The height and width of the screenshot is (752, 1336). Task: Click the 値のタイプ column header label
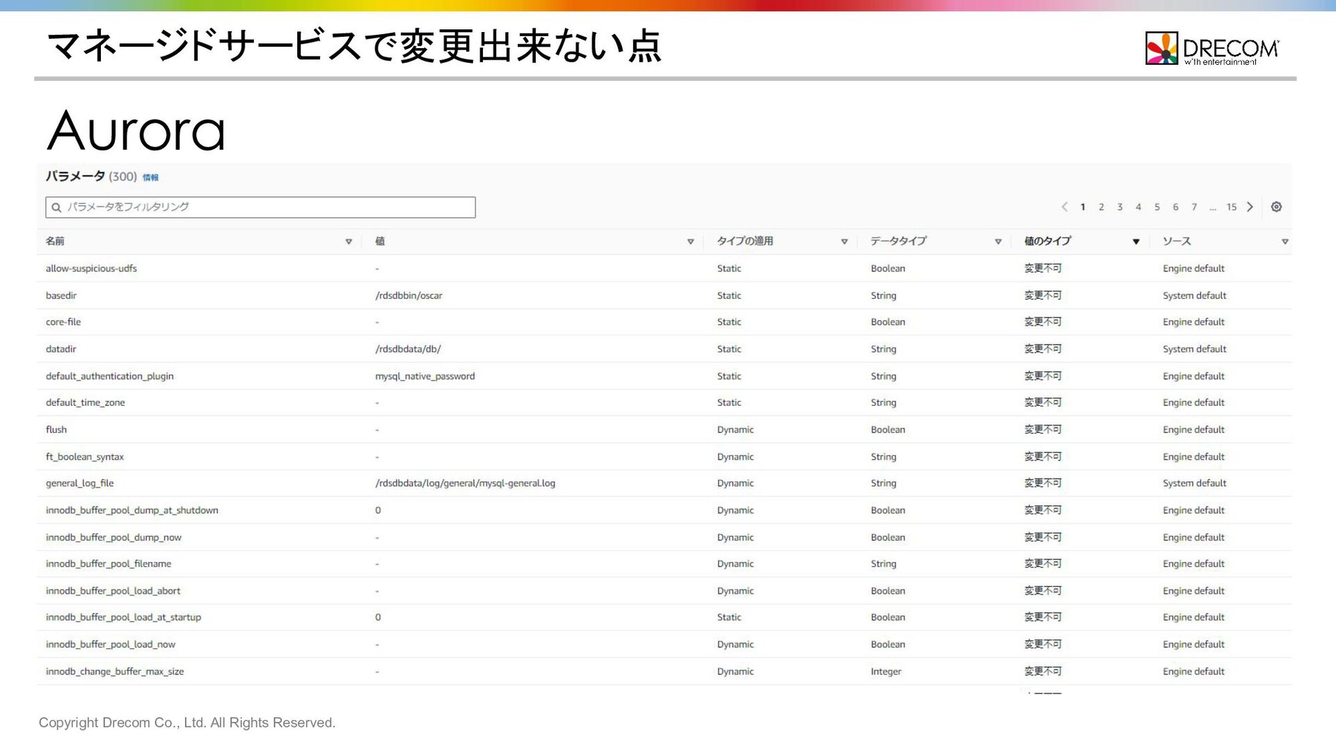(x=1047, y=241)
